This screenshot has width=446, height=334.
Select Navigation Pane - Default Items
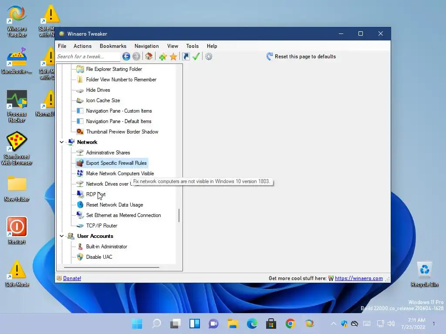point(118,121)
